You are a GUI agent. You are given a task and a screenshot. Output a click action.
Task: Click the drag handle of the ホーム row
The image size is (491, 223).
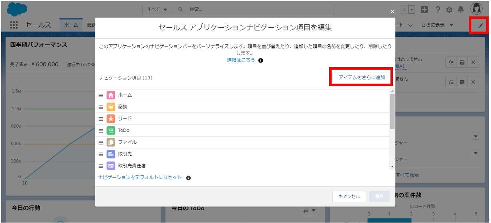101,95
